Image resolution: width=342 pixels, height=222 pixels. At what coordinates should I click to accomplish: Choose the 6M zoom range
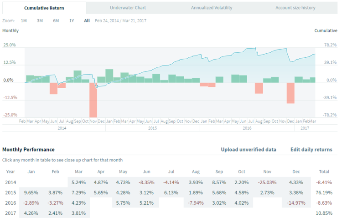click(56, 21)
